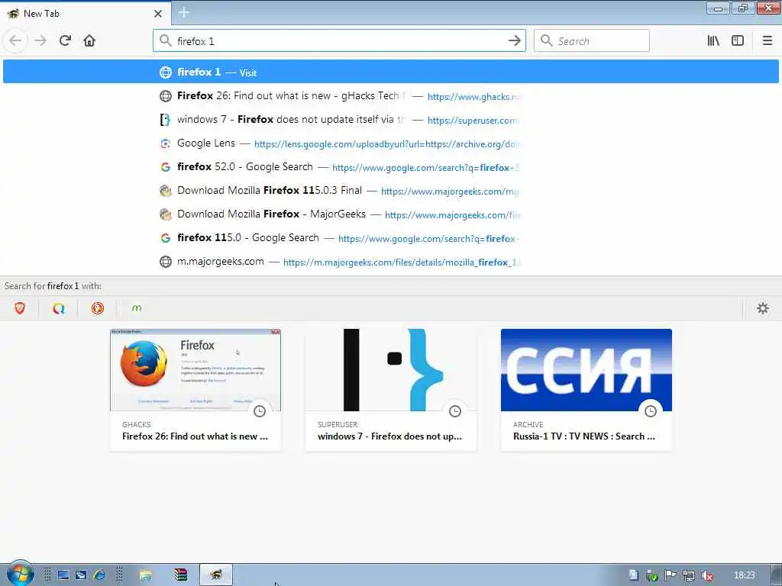Reload the current page
Image resolution: width=782 pixels, height=586 pixels.
[65, 41]
